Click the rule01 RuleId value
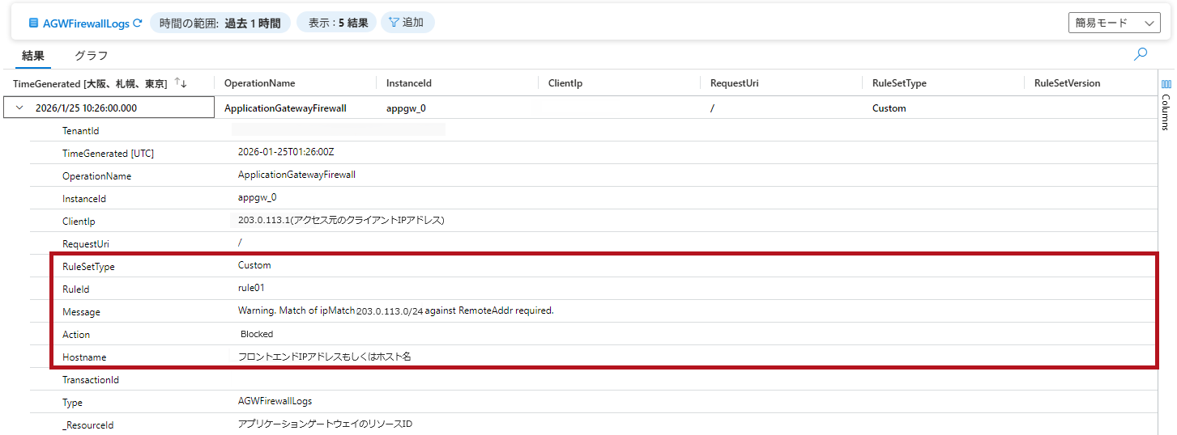 pyautogui.click(x=251, y=288)
